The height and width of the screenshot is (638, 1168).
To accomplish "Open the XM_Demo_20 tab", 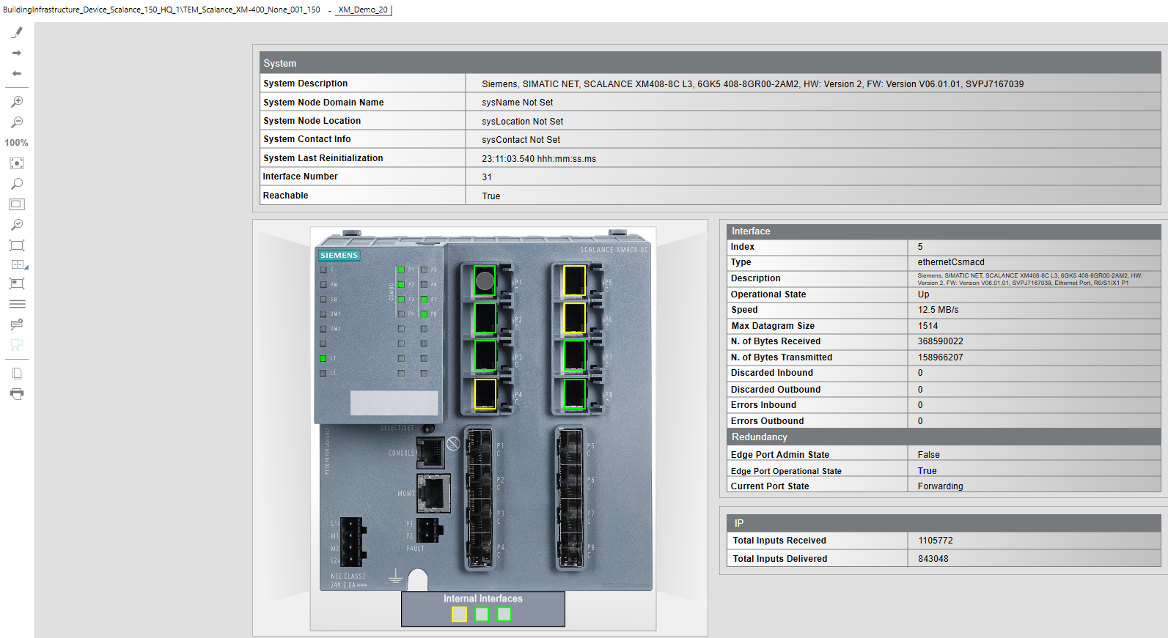I will point(363,10).
